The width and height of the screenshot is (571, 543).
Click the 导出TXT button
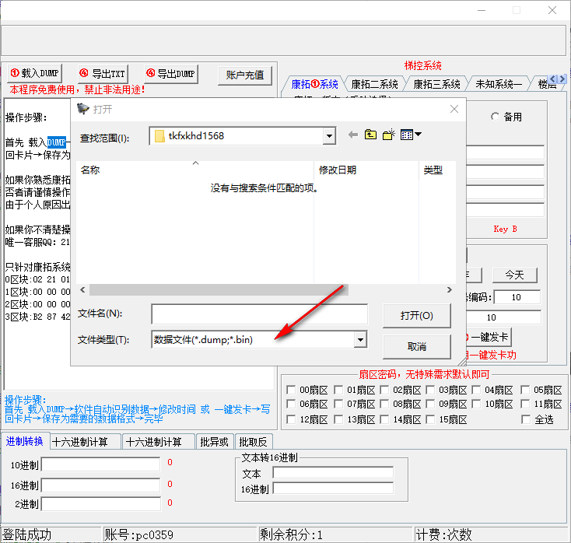[103, 74]
